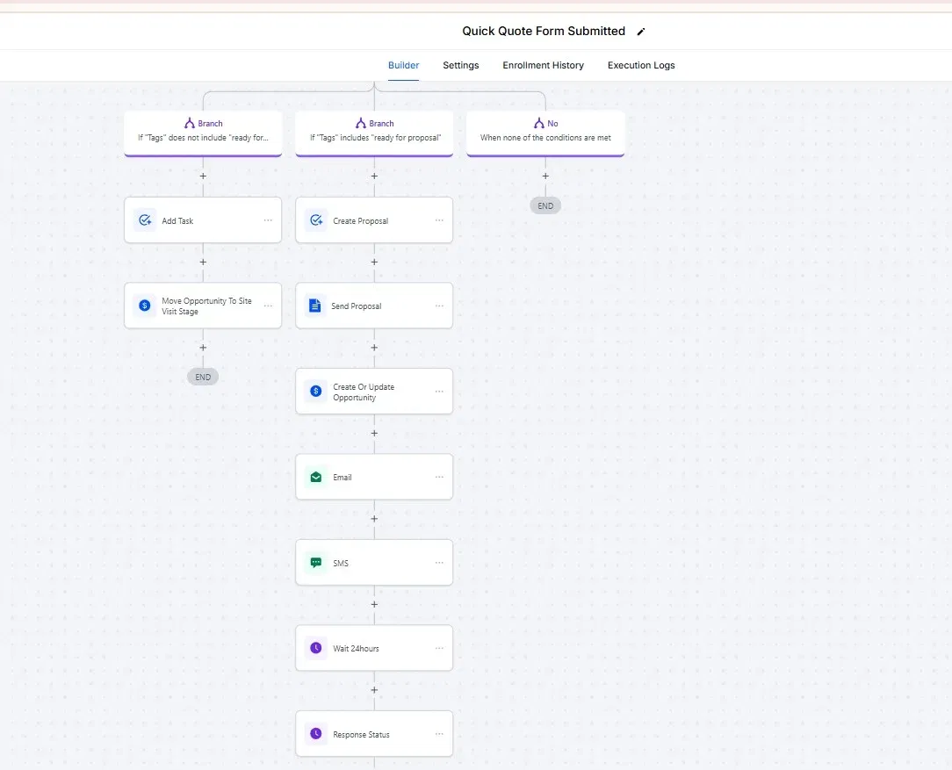
Task: Click the "Response Status" label
Action: [361, 734]
